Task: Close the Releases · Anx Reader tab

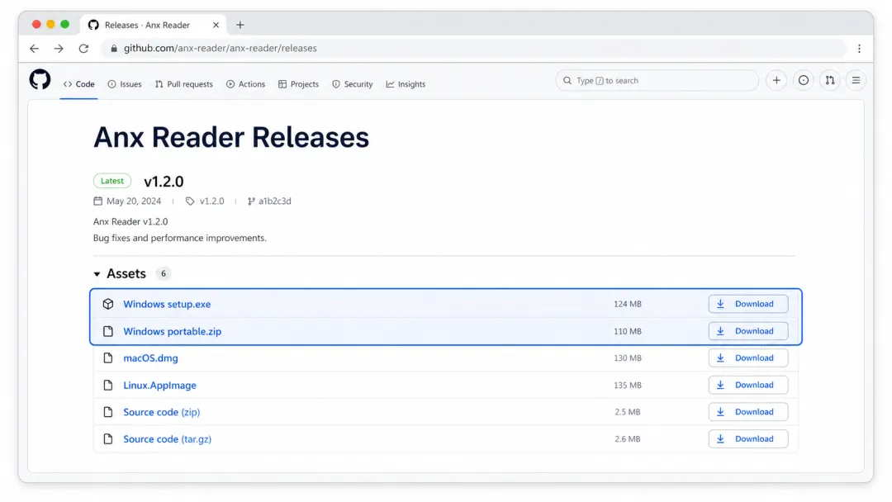Action: click(x=216, y=25)
